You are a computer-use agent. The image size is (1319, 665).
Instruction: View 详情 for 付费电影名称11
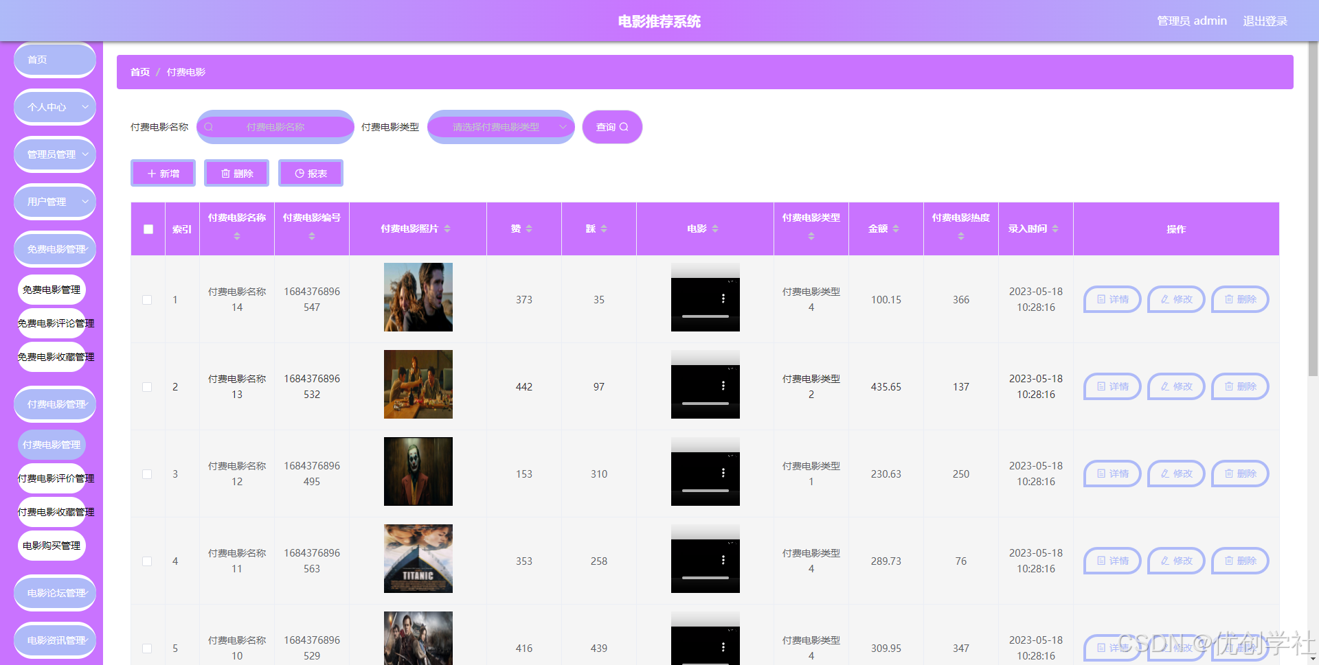coord(1112,561)
